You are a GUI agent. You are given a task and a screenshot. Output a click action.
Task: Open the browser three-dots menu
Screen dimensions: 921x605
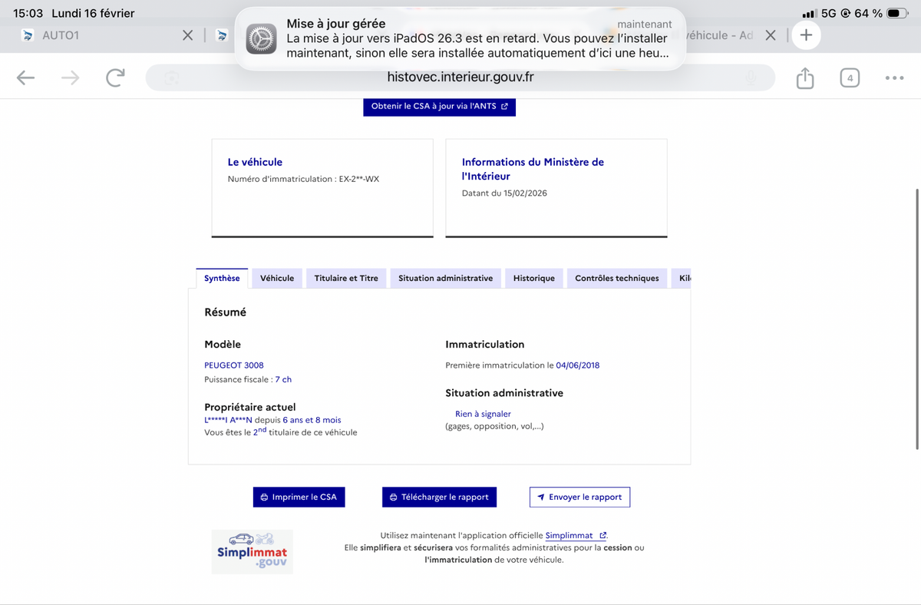coord(894,78)
